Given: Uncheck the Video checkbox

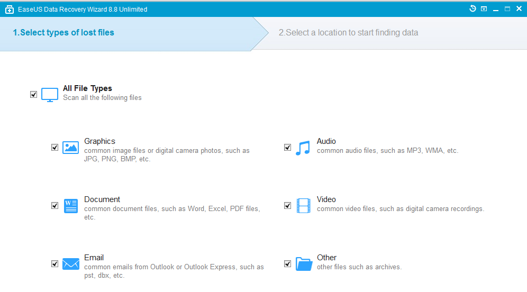Looking at the screenshot, I should [x=287, y=206].
